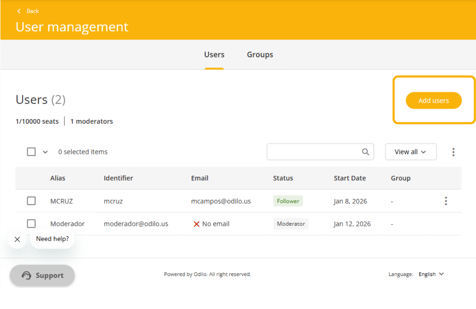The image size is (476, 309).
Task: Dismiss the Need help bubble
Action: click(17, 239)
